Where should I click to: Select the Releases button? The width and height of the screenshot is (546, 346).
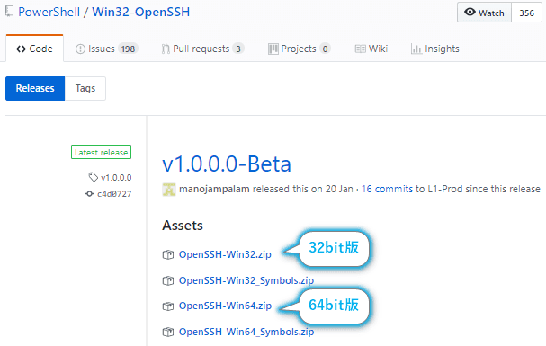[x=35, y=88]
